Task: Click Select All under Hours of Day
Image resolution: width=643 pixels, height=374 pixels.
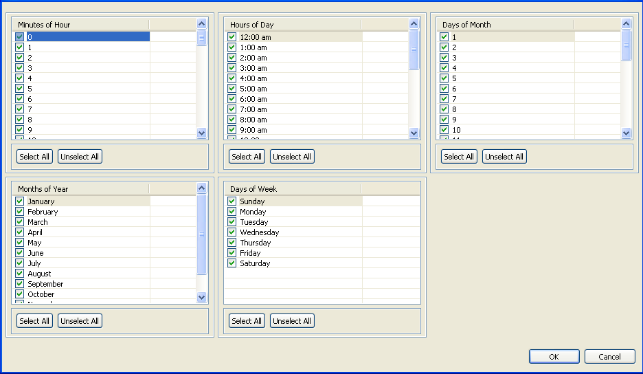Action: (247, 157)
